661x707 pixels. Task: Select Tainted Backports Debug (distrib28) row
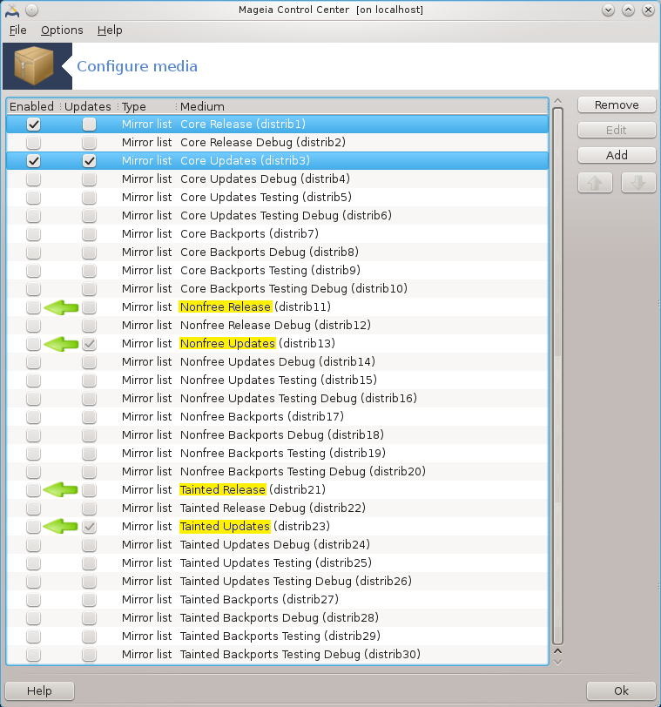pos(277,617)
